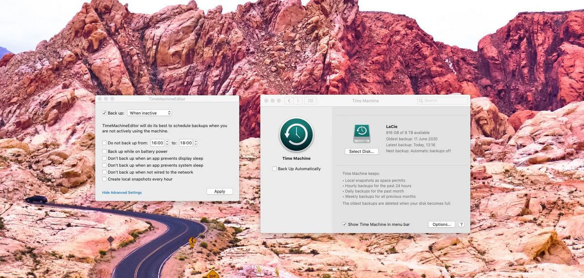Click the TimeMachineEditor window title
The image size is (584, 278).
pos(167,99)
